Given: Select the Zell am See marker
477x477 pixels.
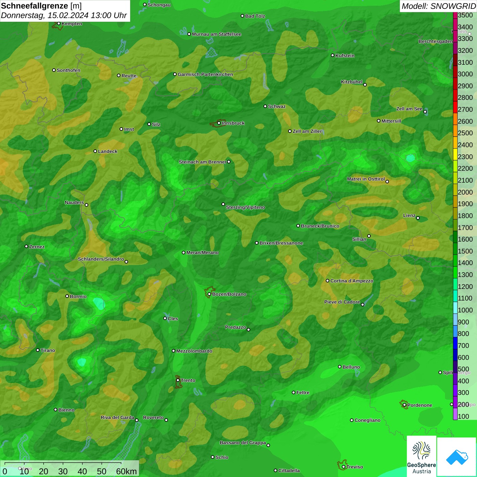Looking at the screenshot, I should coord(425,112).
